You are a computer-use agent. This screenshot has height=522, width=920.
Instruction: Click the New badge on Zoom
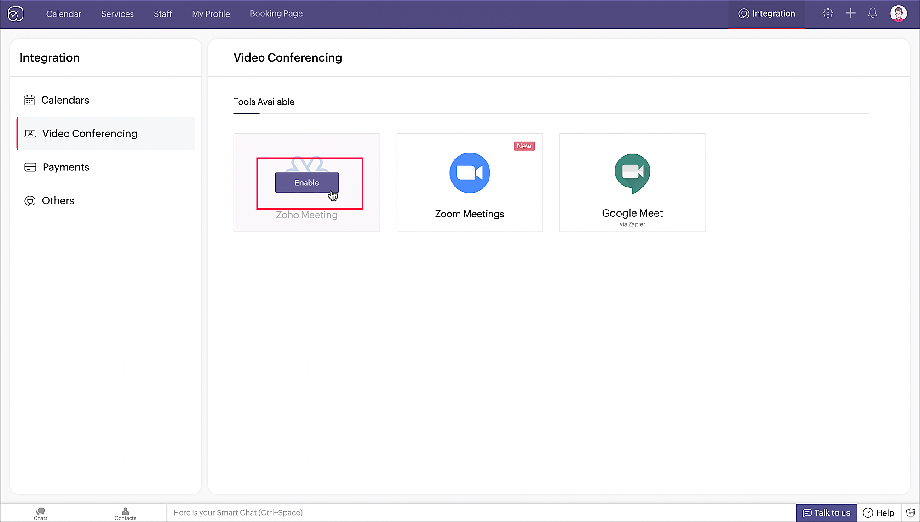click(x=524, y=146)
